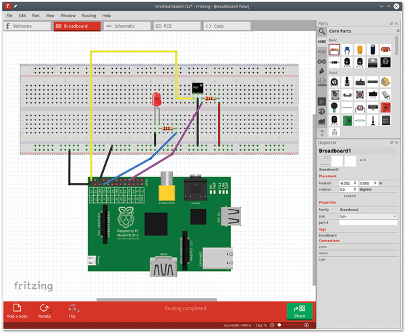Zoom in with the plus circle icon
Screen dimensions: 405x334
[306, 325]
